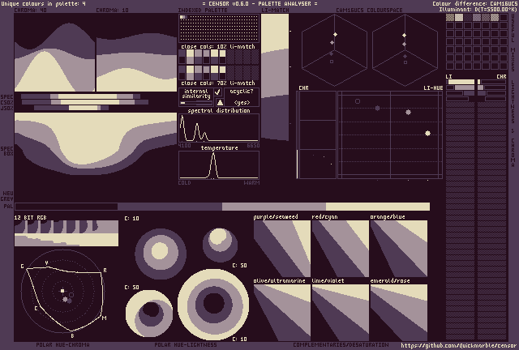Click the dark purple star in LI-HUE plot
Screen dimensions: 519x350
point(377,108)
